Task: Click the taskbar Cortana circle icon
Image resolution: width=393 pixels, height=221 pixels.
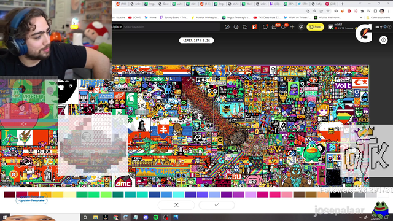Action: [x=85, y=217]
